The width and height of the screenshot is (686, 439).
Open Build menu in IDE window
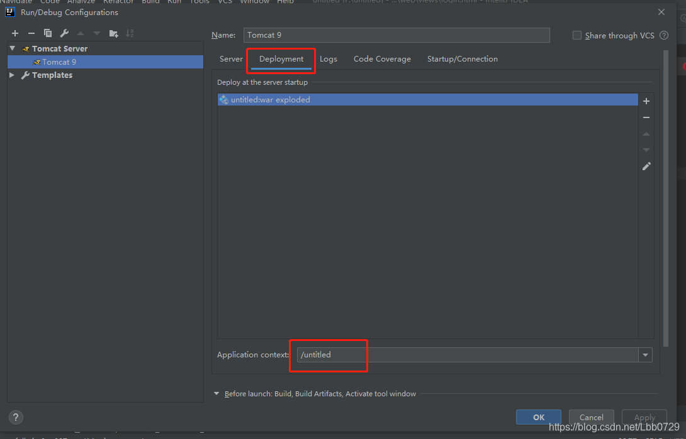[x=150, y=2]
